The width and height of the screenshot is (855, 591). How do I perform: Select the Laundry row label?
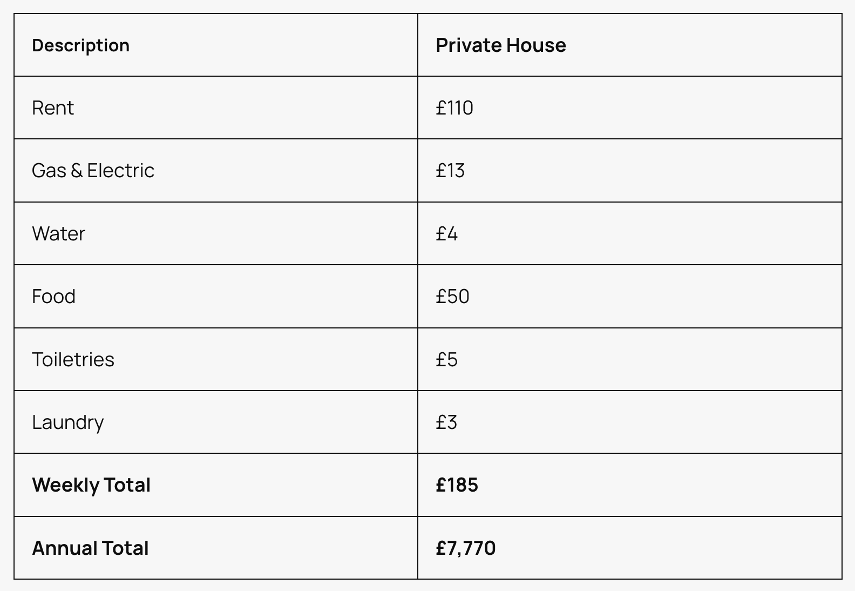click(x=67, y=422)
